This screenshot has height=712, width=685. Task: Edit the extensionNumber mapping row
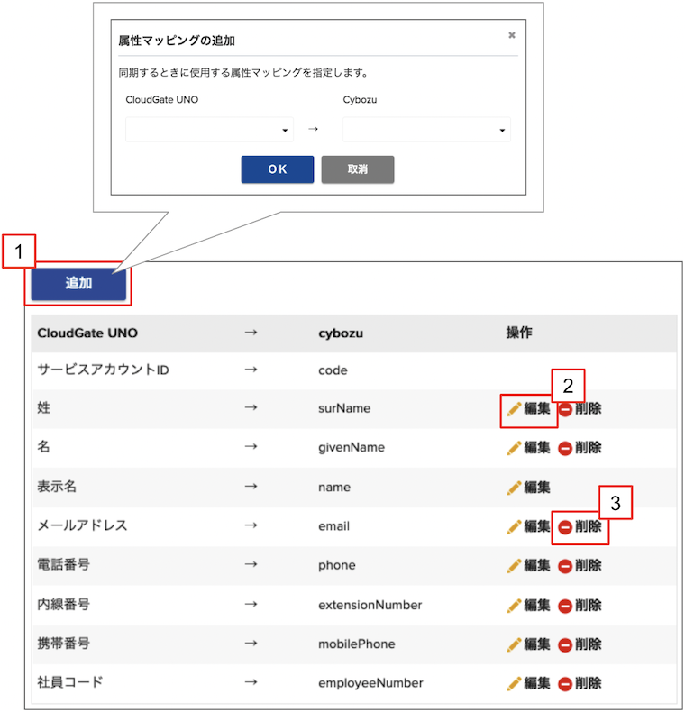[x=529, y=605]
